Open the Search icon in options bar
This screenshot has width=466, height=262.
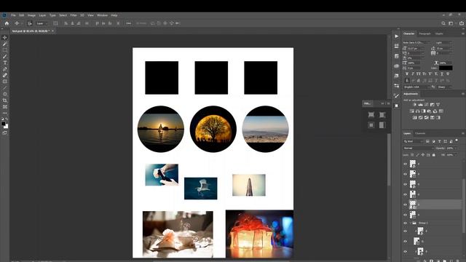pyautogui.click(x=443, y=23)
